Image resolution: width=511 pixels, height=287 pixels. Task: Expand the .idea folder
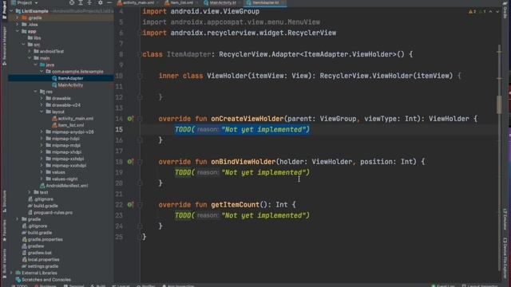point(18,25)
